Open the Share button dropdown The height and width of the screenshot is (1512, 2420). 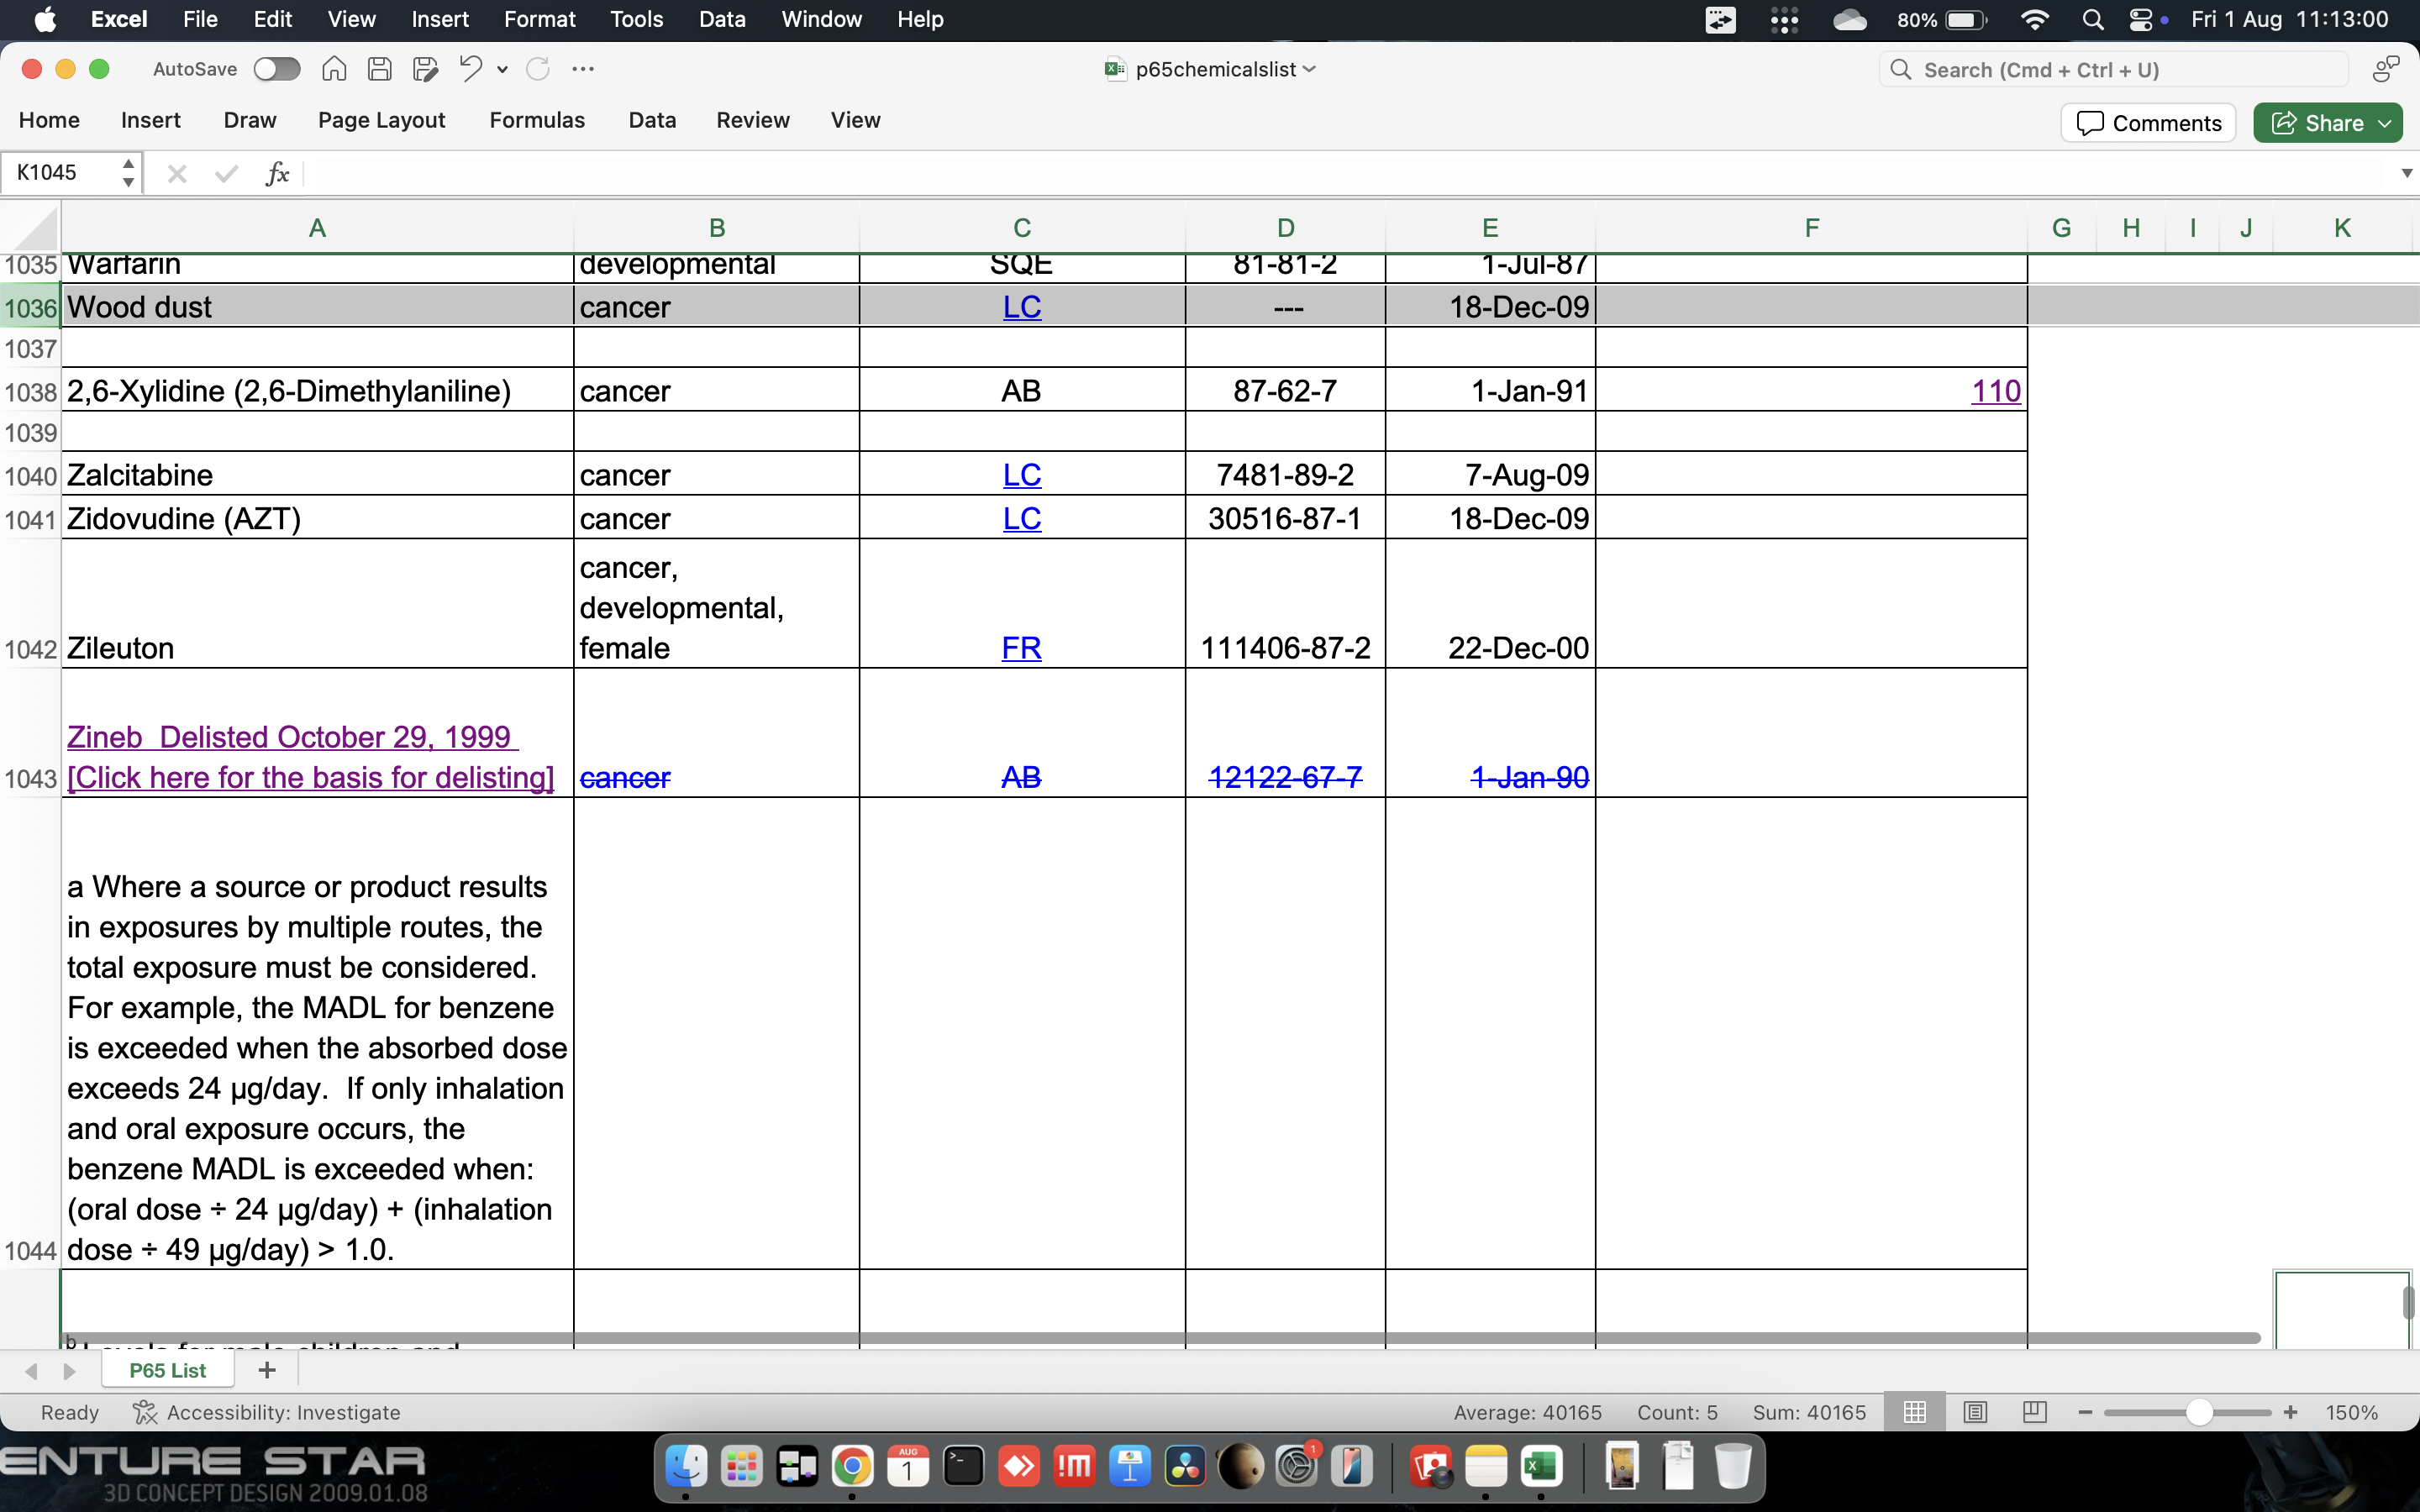[2386, 123]
